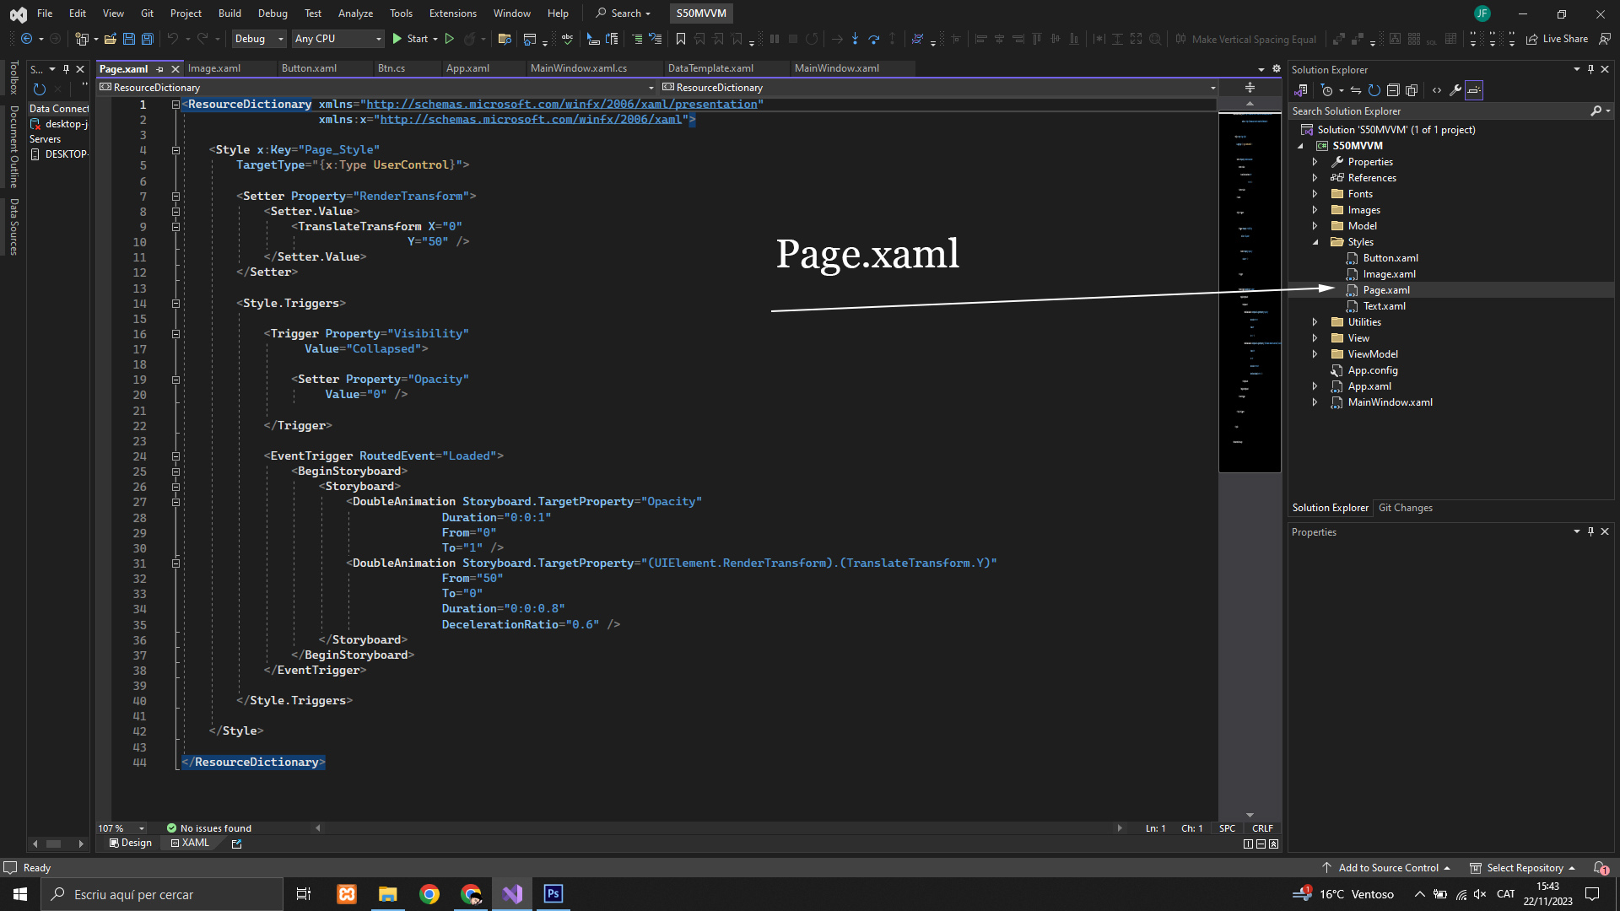Toggle Solution Explorer auto-hide pin
The height and width of the screenshot is (911, 1620).
pyautogui.click(x=1590, y=70)
